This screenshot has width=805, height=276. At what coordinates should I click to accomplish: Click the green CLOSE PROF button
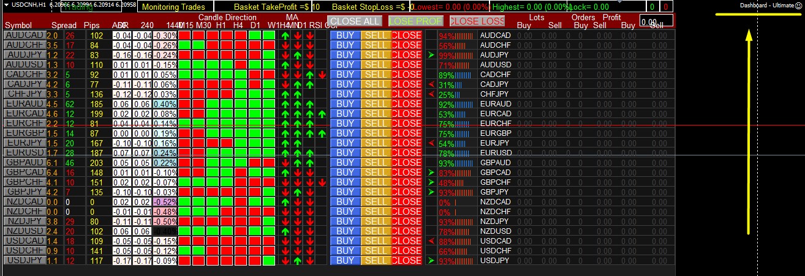416,21
